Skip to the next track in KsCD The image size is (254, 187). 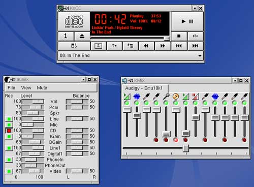(195, 46)
